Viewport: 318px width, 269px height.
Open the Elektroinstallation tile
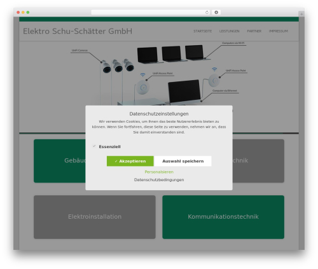coord(95,217)
